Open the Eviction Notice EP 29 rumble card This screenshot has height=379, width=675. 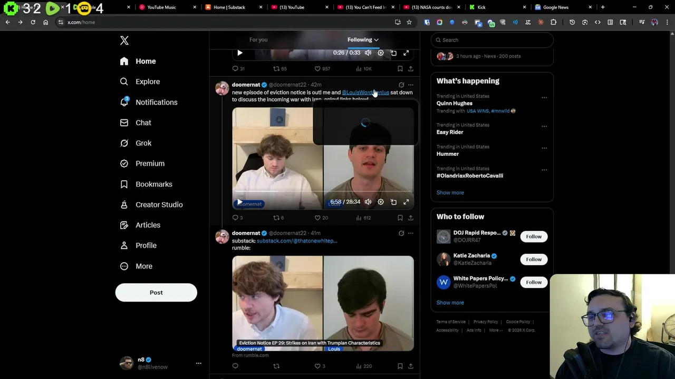(x=323, y=304)
